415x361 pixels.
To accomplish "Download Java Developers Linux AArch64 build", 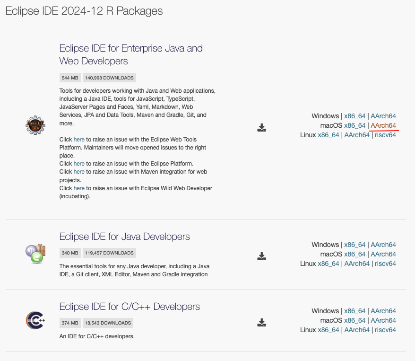I will click(x=357, y=264).
